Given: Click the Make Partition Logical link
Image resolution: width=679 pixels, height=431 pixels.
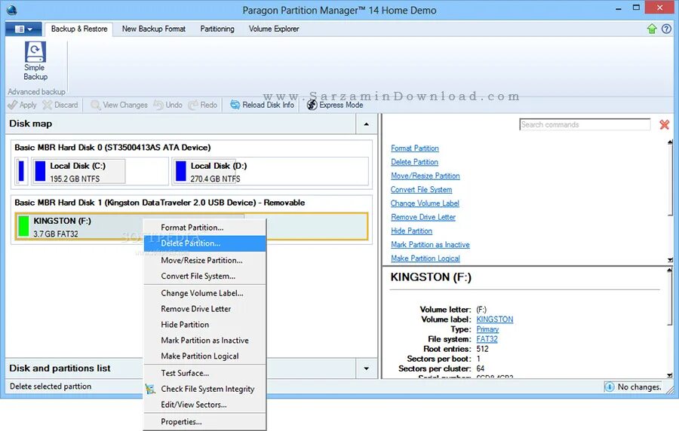Looking at the screenshot, I should pyautogui.click(x=426, y=258).
